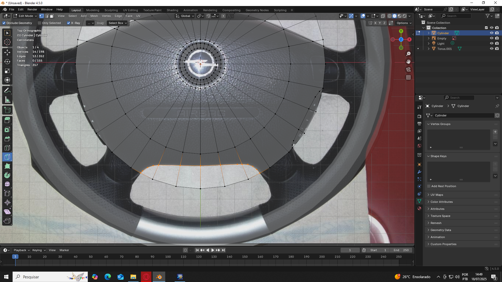Select the Measure tool
Screen dimensions: 502x282
coord(7,100)
